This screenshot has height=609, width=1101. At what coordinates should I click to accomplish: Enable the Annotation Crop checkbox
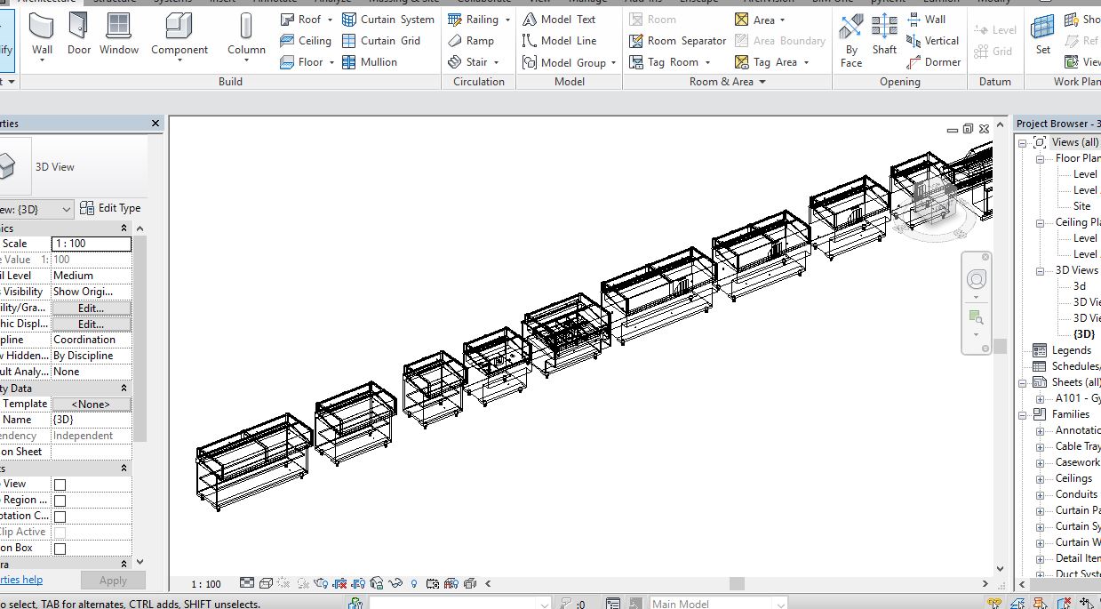click(x=60, y=517)
